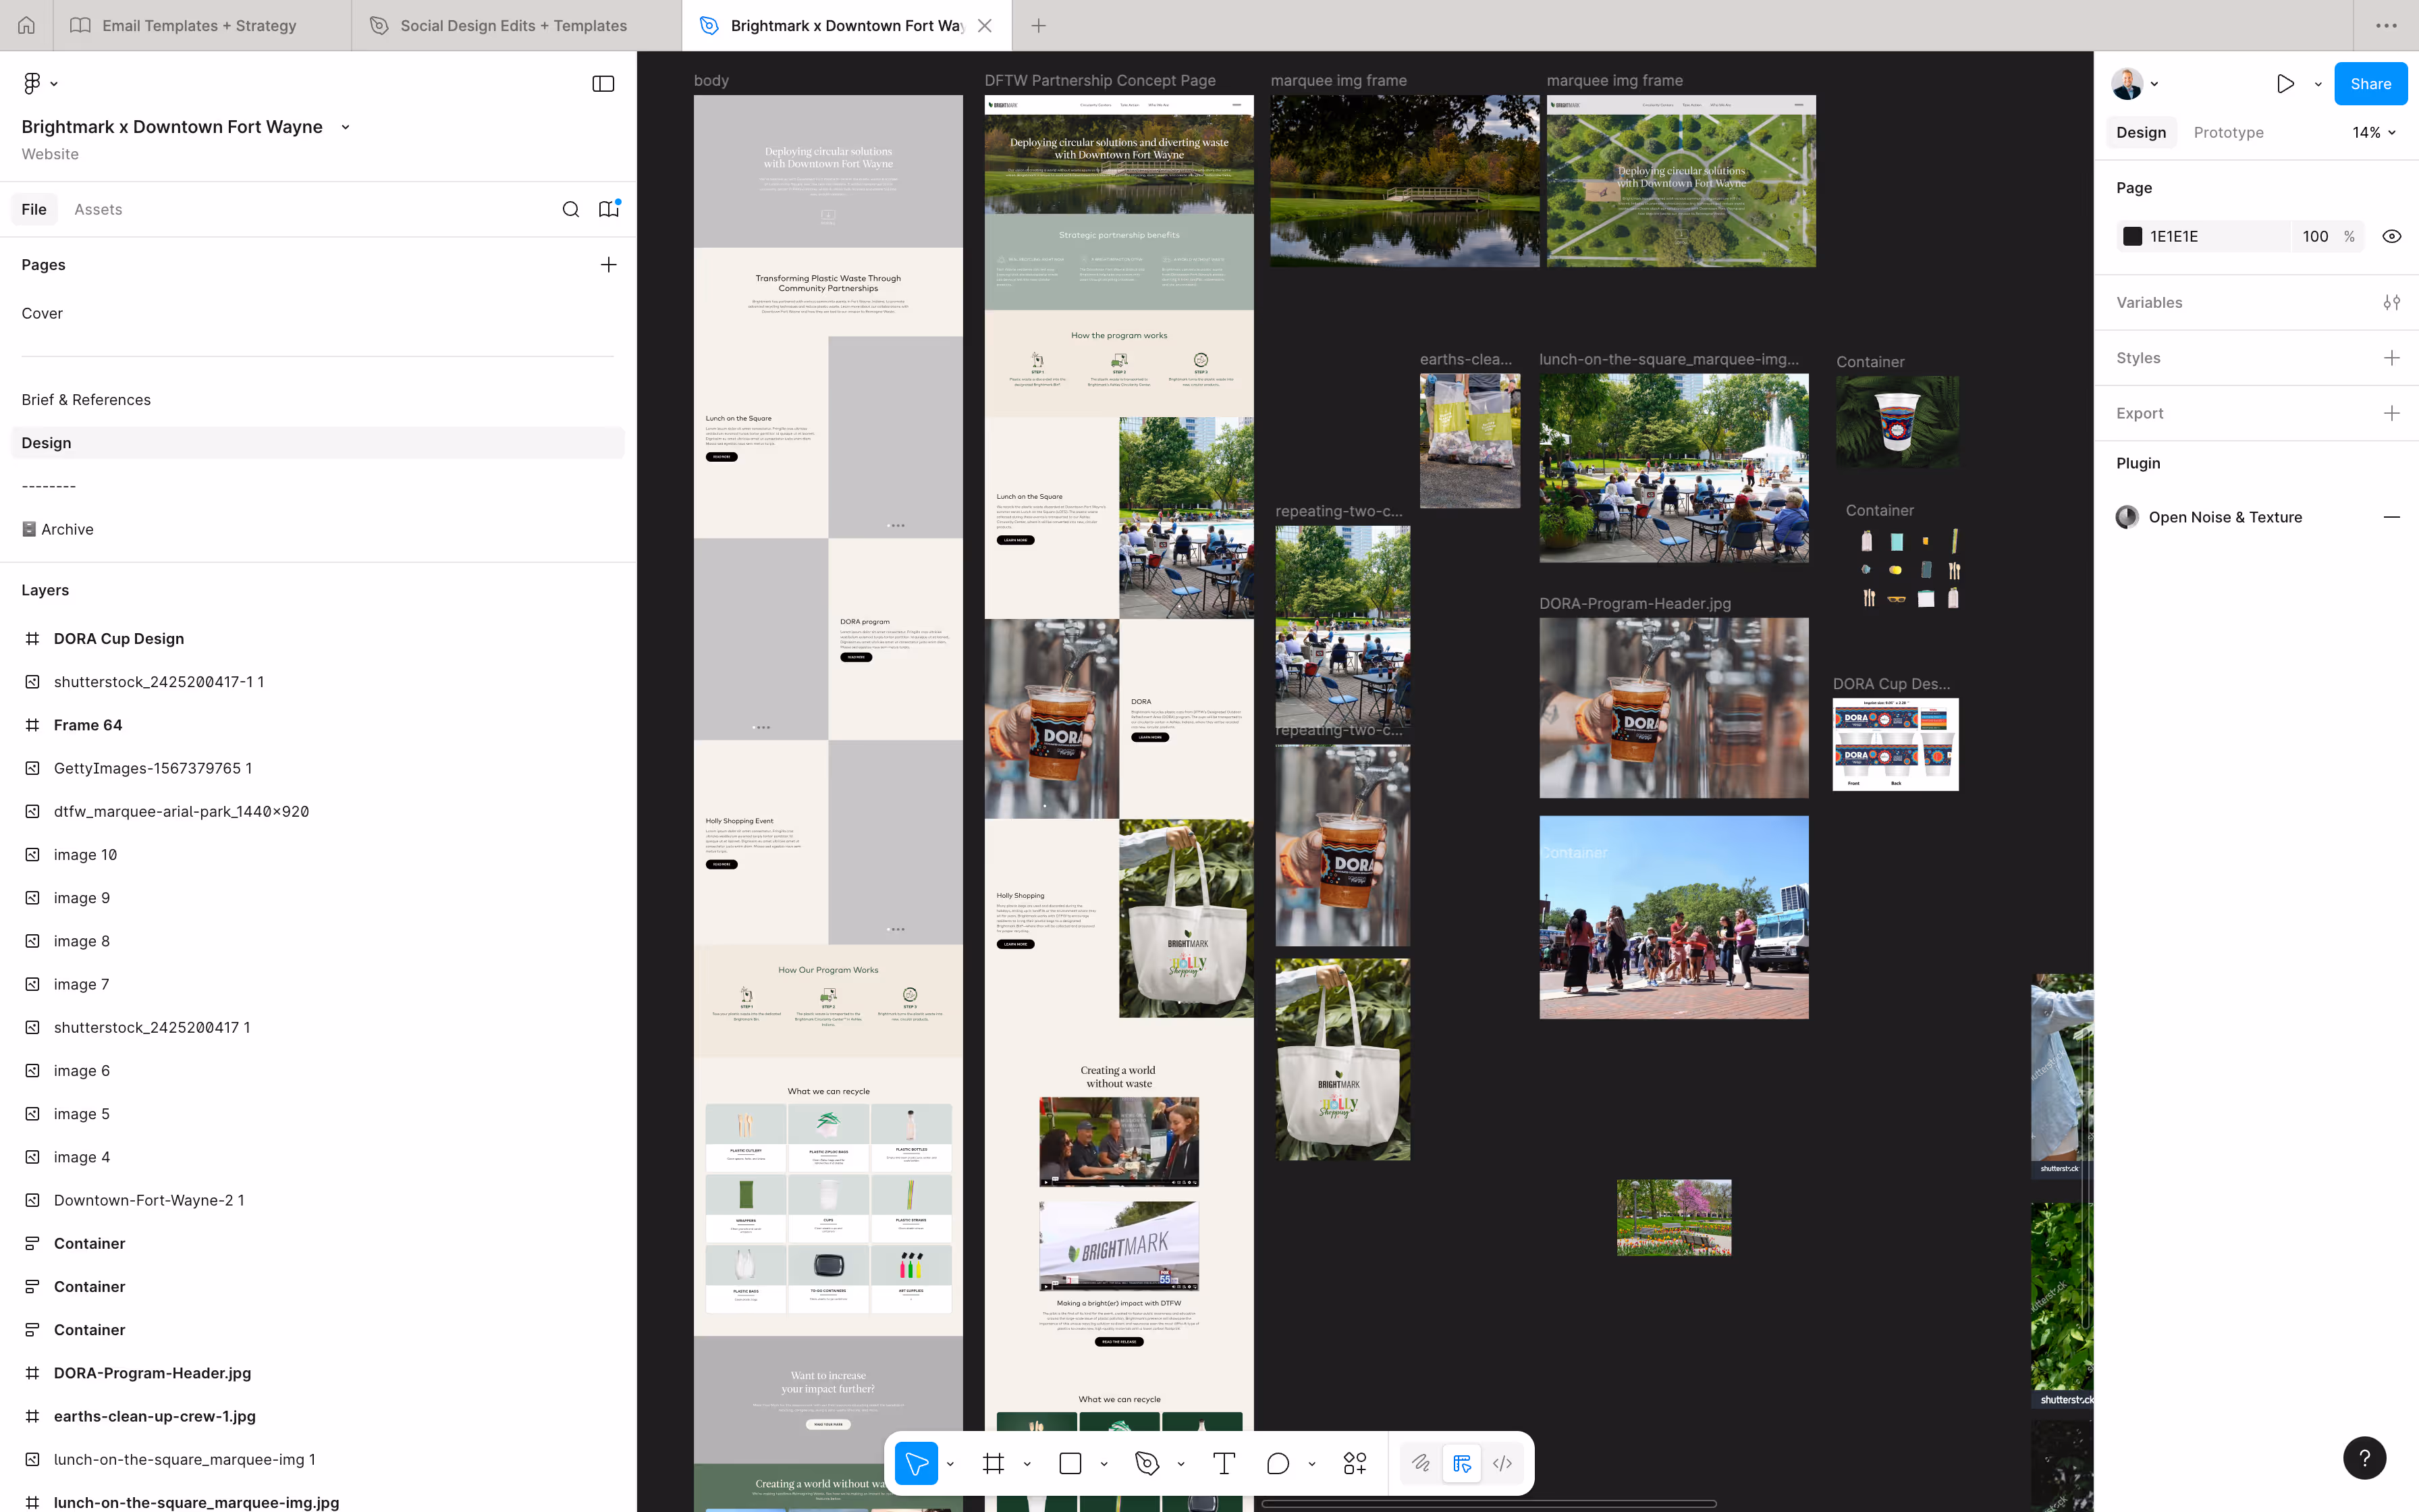Open present options dropdown arrow

(2318, 84)
